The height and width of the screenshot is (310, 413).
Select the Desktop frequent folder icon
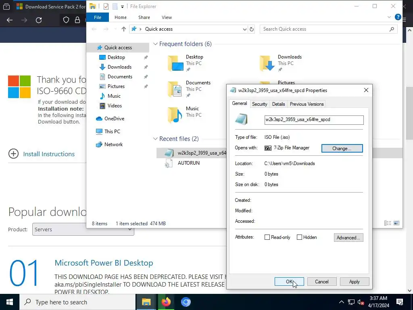(x=175, y=63)
